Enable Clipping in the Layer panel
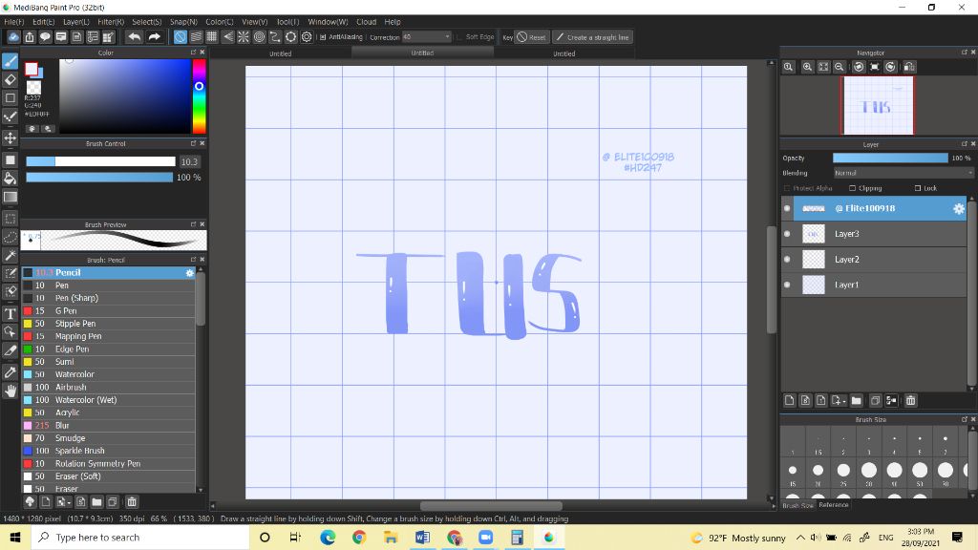This screenshot has height=550, width=978. pos(852,188)
